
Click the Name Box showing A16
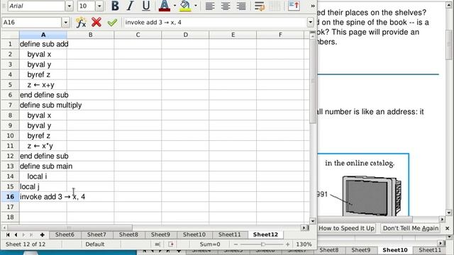click(31, 22)
